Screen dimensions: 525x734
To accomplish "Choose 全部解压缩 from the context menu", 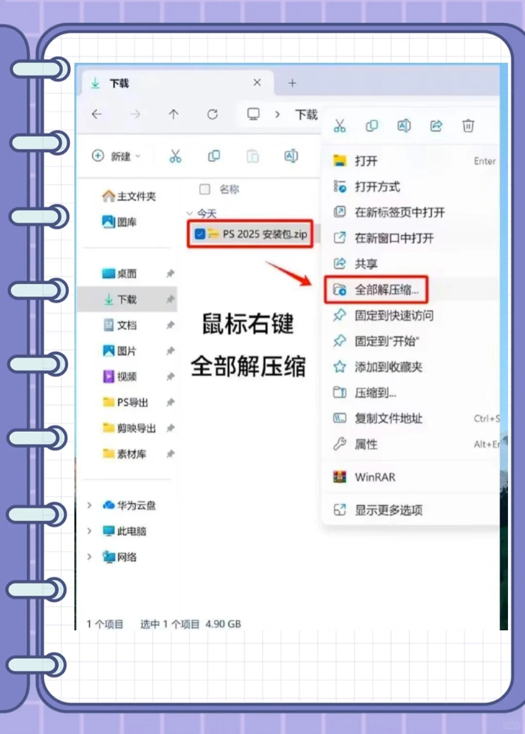I will (386, 290).
